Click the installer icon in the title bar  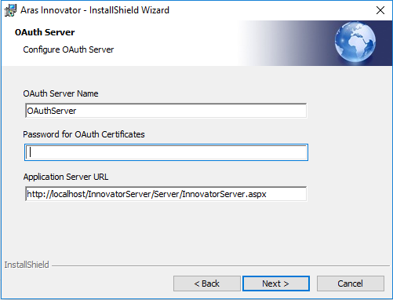[10, 10]
